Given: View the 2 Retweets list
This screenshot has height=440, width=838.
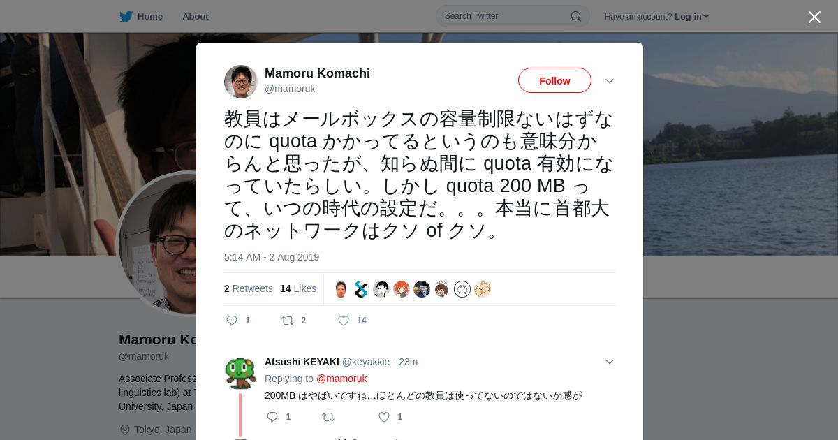Looking at the screenshot, I should tap(249, 288).
